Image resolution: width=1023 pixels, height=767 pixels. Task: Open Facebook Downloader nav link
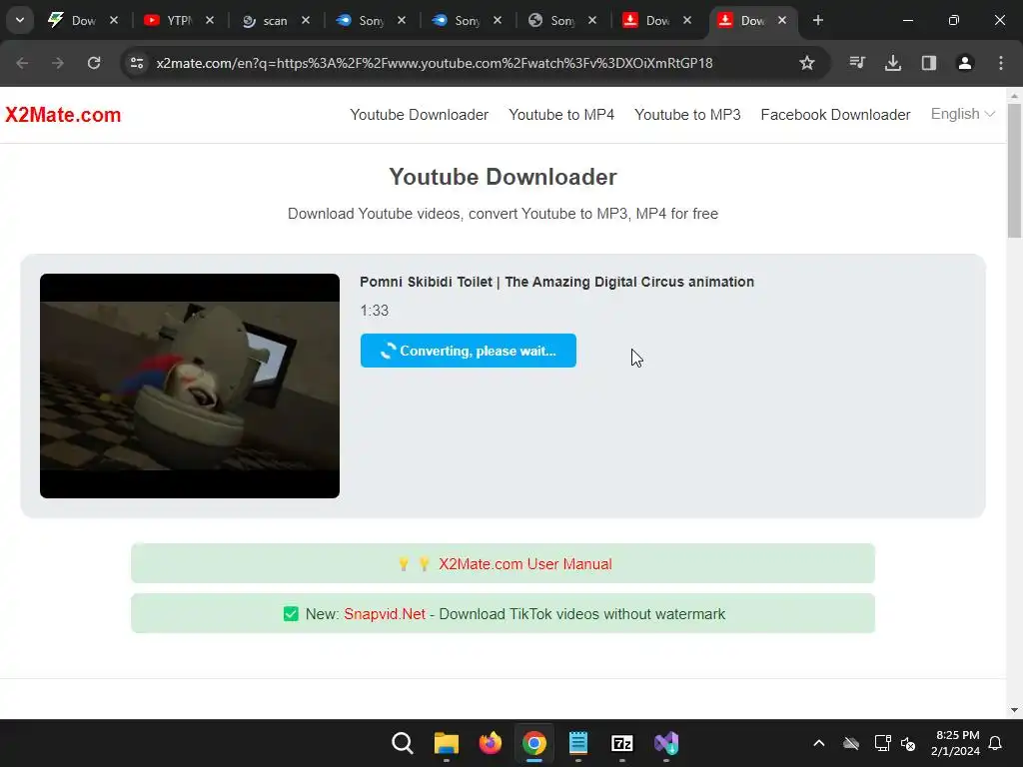point(836,115)
